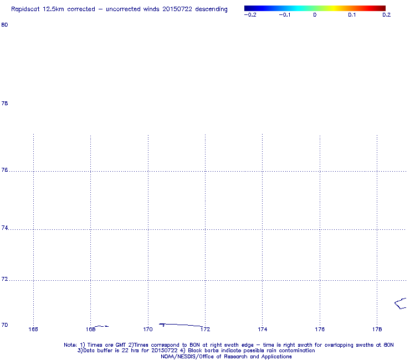The width and height of the screenshot is (410, 360).
Task: Click the 76 latitude axis label
Action: (4, 170)
